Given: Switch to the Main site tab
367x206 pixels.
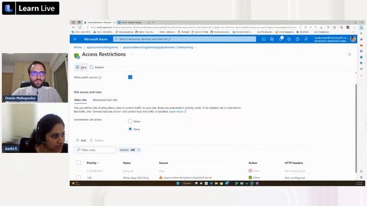Looking at the screenshot, I should 80,100.
